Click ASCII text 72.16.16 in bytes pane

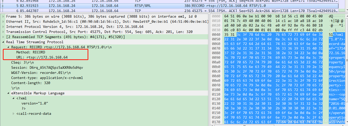pos(337,53)
